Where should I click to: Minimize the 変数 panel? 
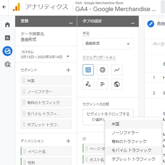(x=71, y=23)
